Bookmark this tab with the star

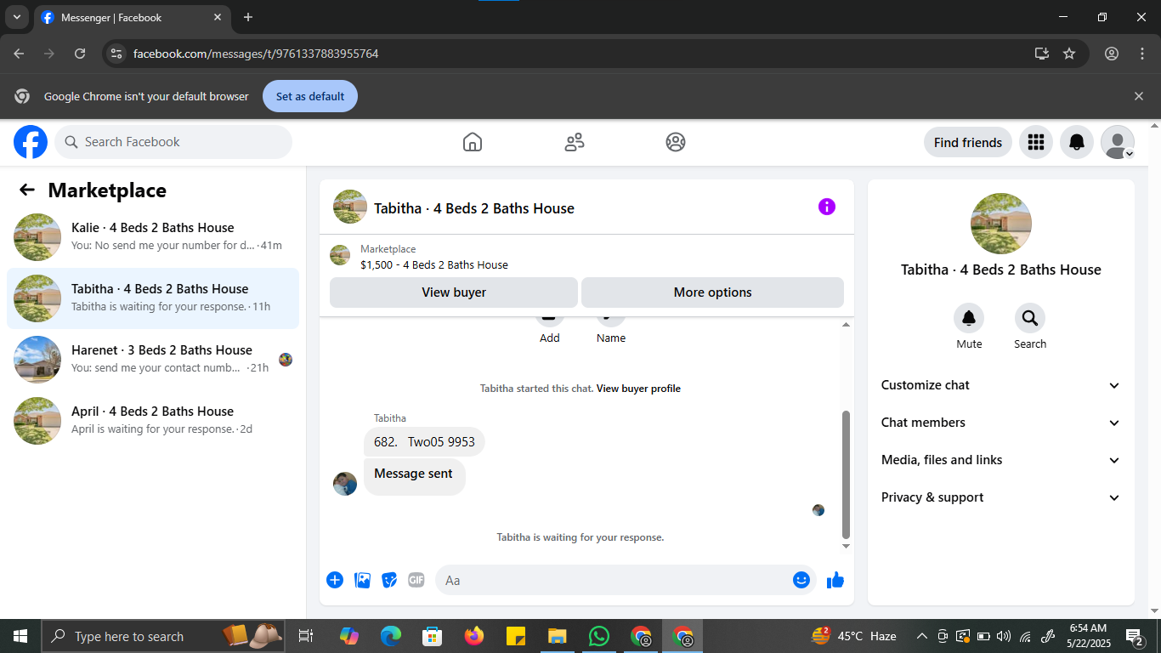(1069, 54)
